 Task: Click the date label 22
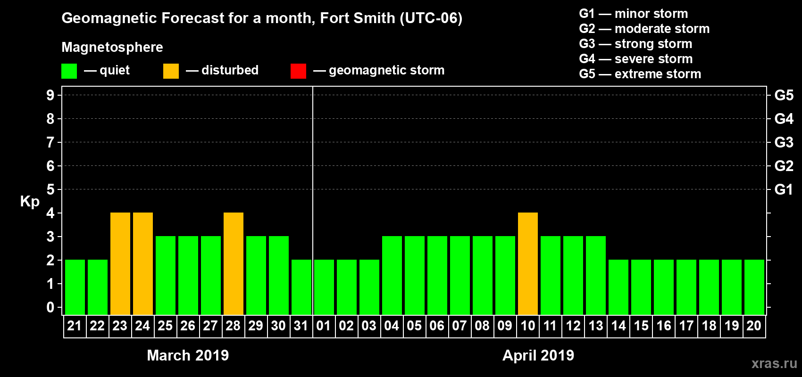(x=97, y=326)
